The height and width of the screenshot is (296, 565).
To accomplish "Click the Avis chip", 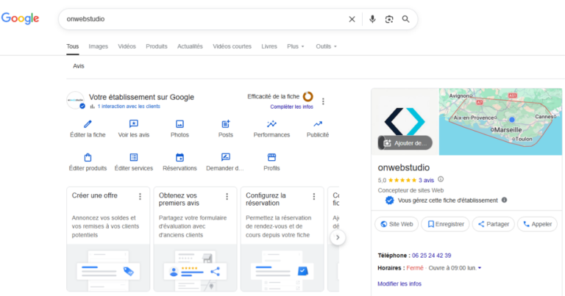I will click(79, 66).
